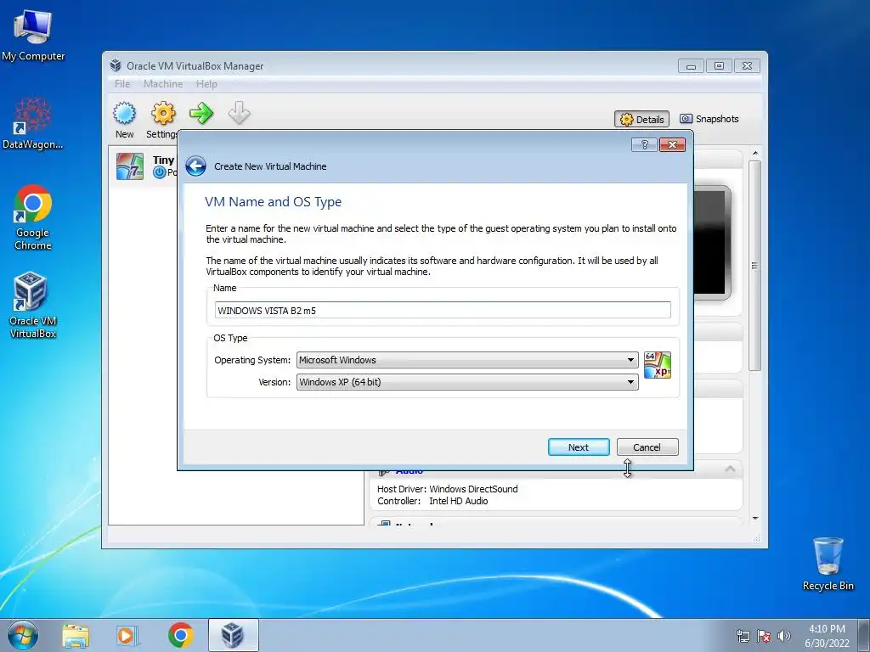This screenshot has height=652, width=870.
Task: Select the Details tab button
Action: tap(642, 119)
